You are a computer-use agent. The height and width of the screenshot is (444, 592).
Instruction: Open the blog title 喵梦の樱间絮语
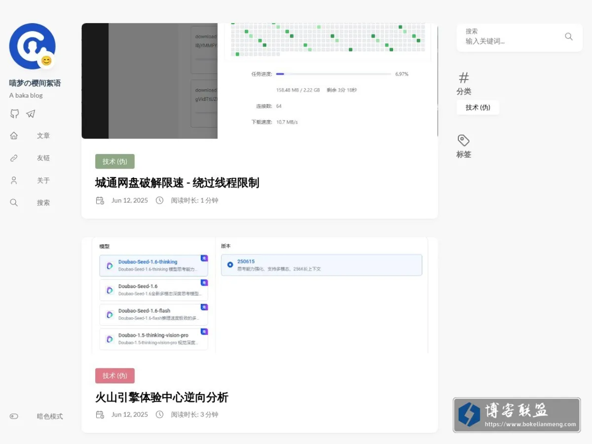pyautogui.click(x=35, y=83)
